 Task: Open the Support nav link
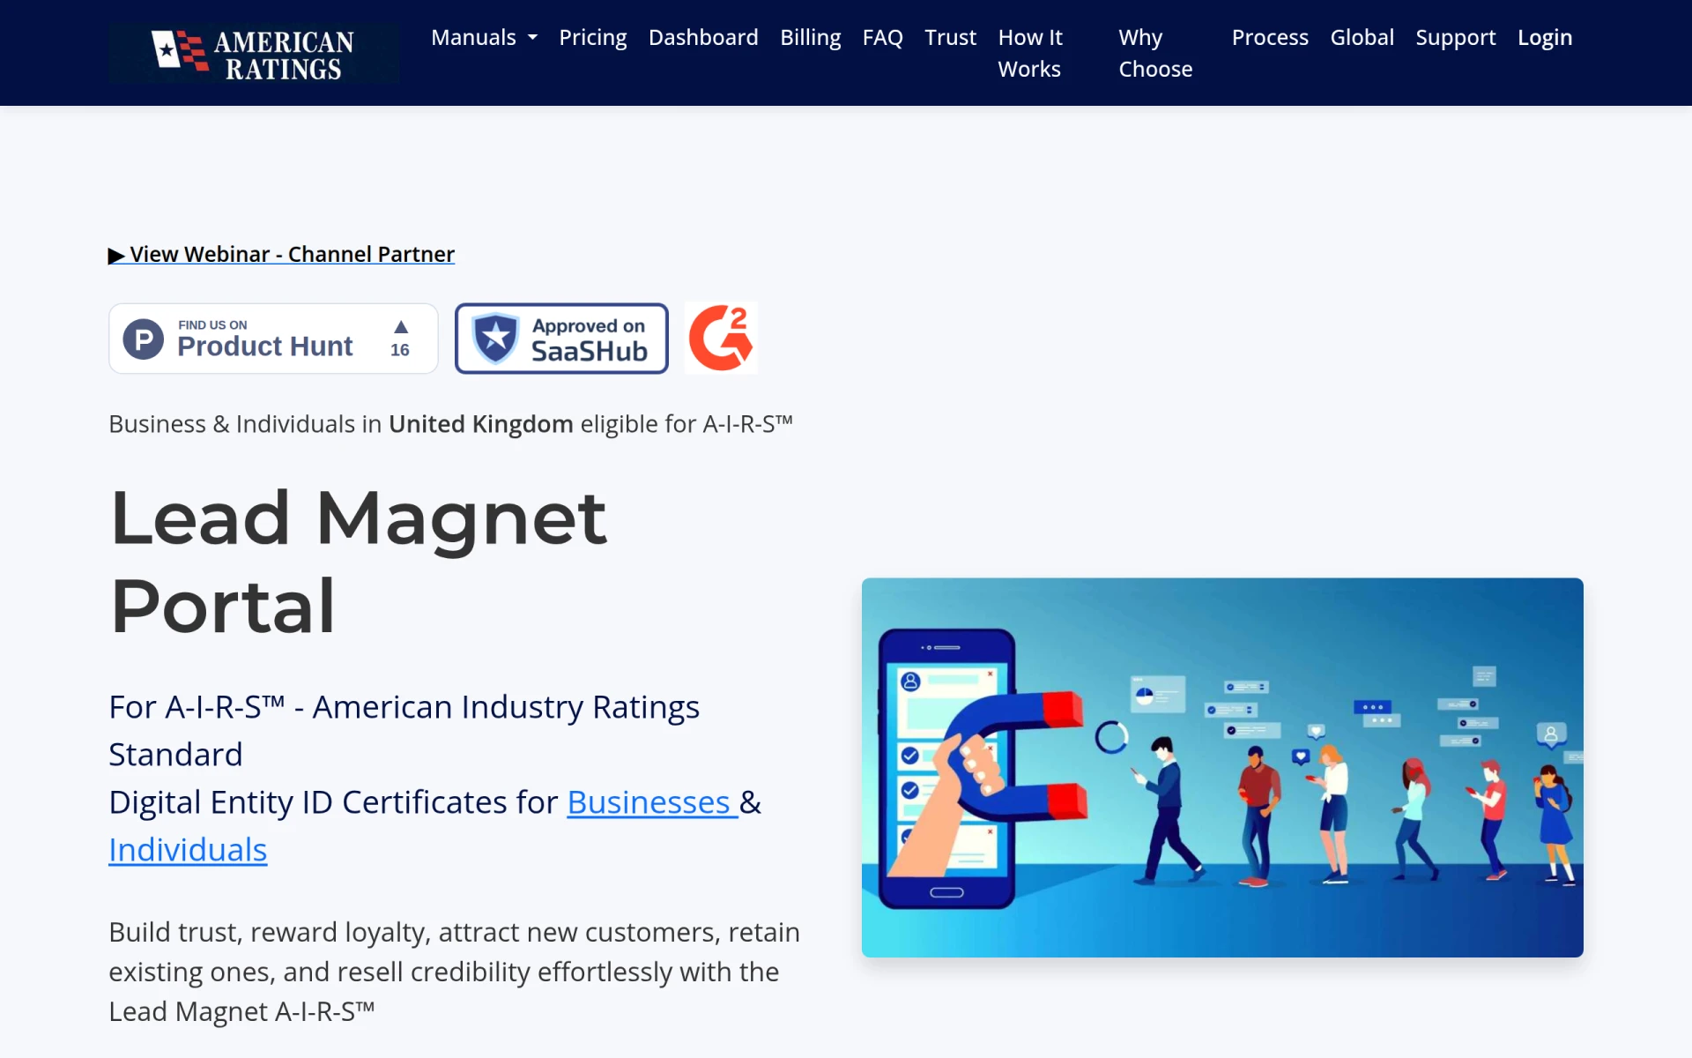pyautogui.click(x=1455, y=37)
